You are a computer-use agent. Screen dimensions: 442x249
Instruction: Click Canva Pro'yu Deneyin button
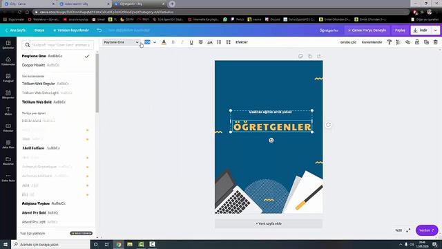(x=367, y=30)
